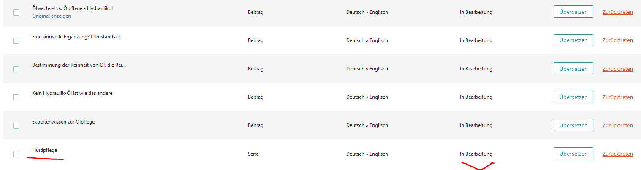Click Übersetzen for Bestimmung der Reinheit von Öl
Screen dimensions: 641x170
tap(573, 68)
